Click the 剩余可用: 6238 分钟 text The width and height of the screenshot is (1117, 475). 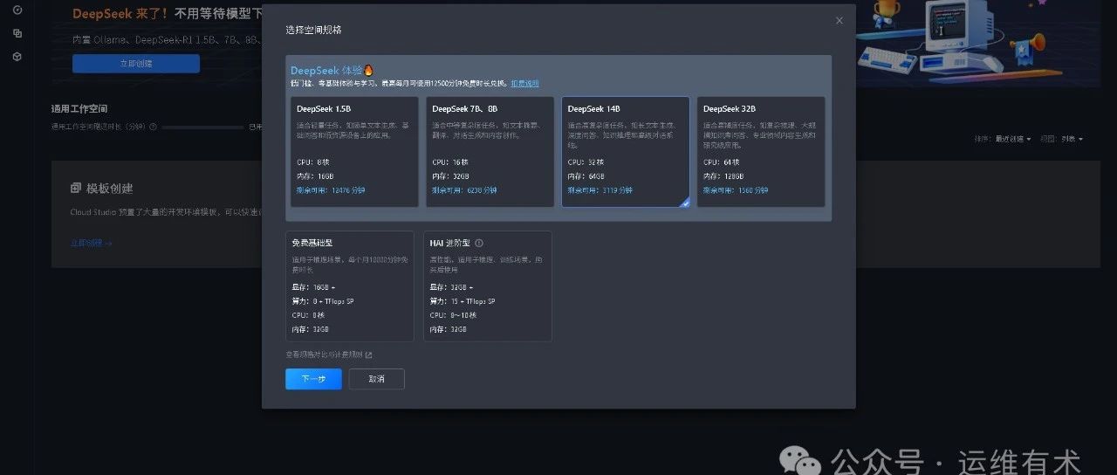463,189
